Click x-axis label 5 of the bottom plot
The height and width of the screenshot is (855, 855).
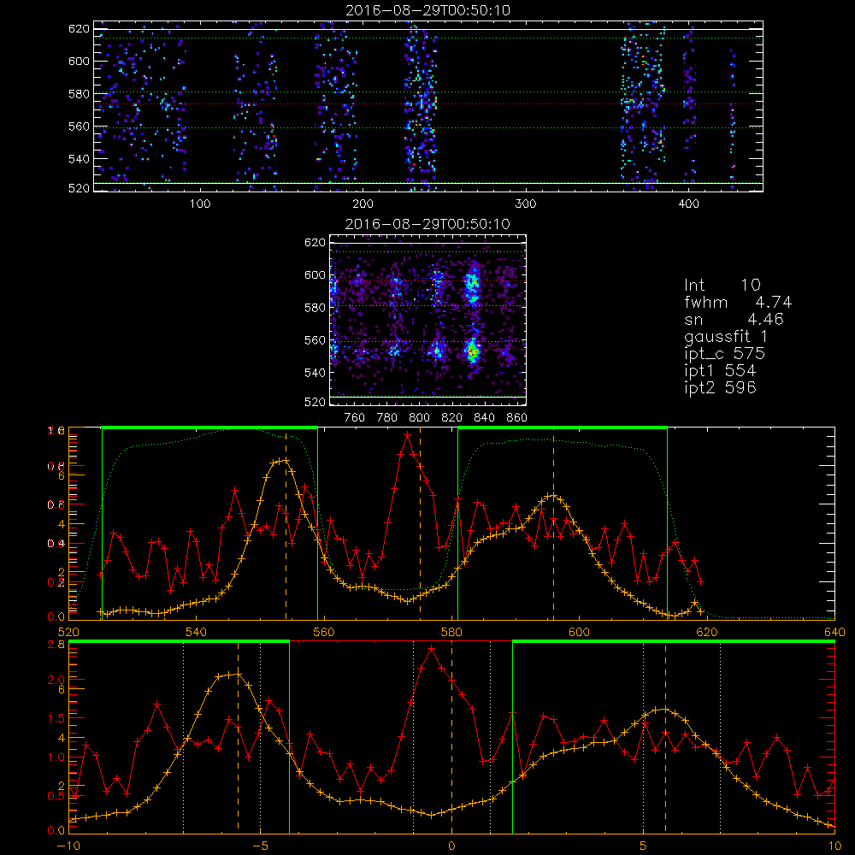644,846
